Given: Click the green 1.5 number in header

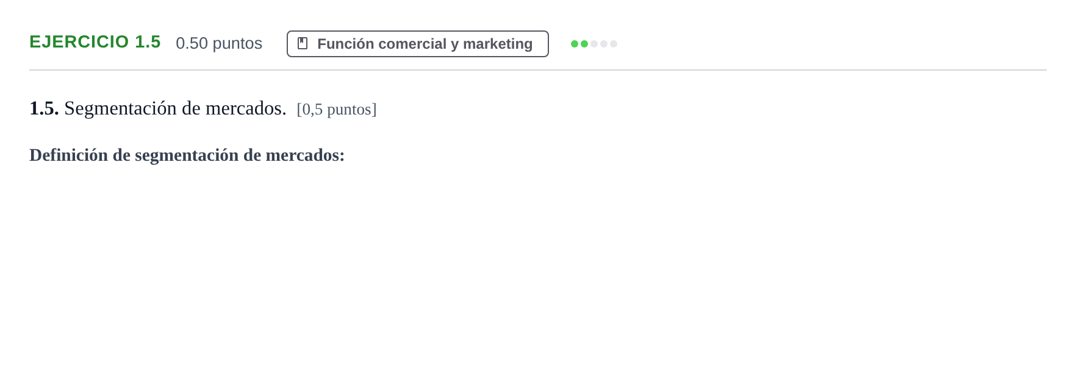Looking at the screenshot, I should [148, 42].
